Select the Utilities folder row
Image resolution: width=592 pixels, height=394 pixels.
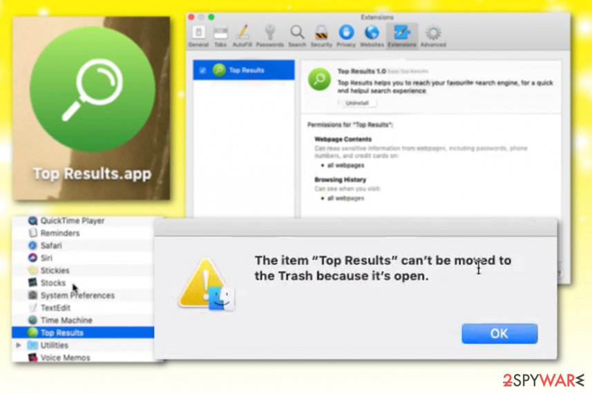coord(83,345)
